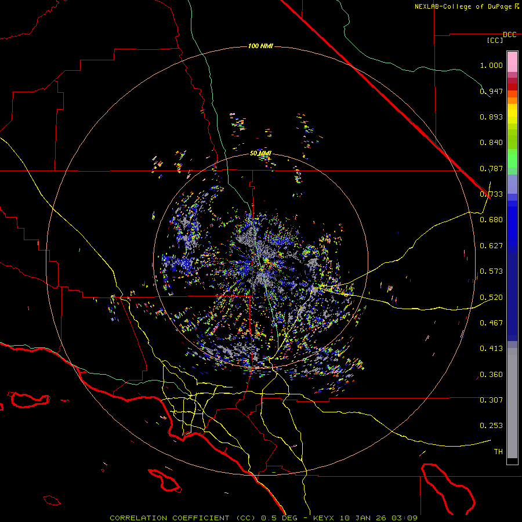Pick the pink swatch atop the color bar

pyautogui.click(x=512, y=62)
